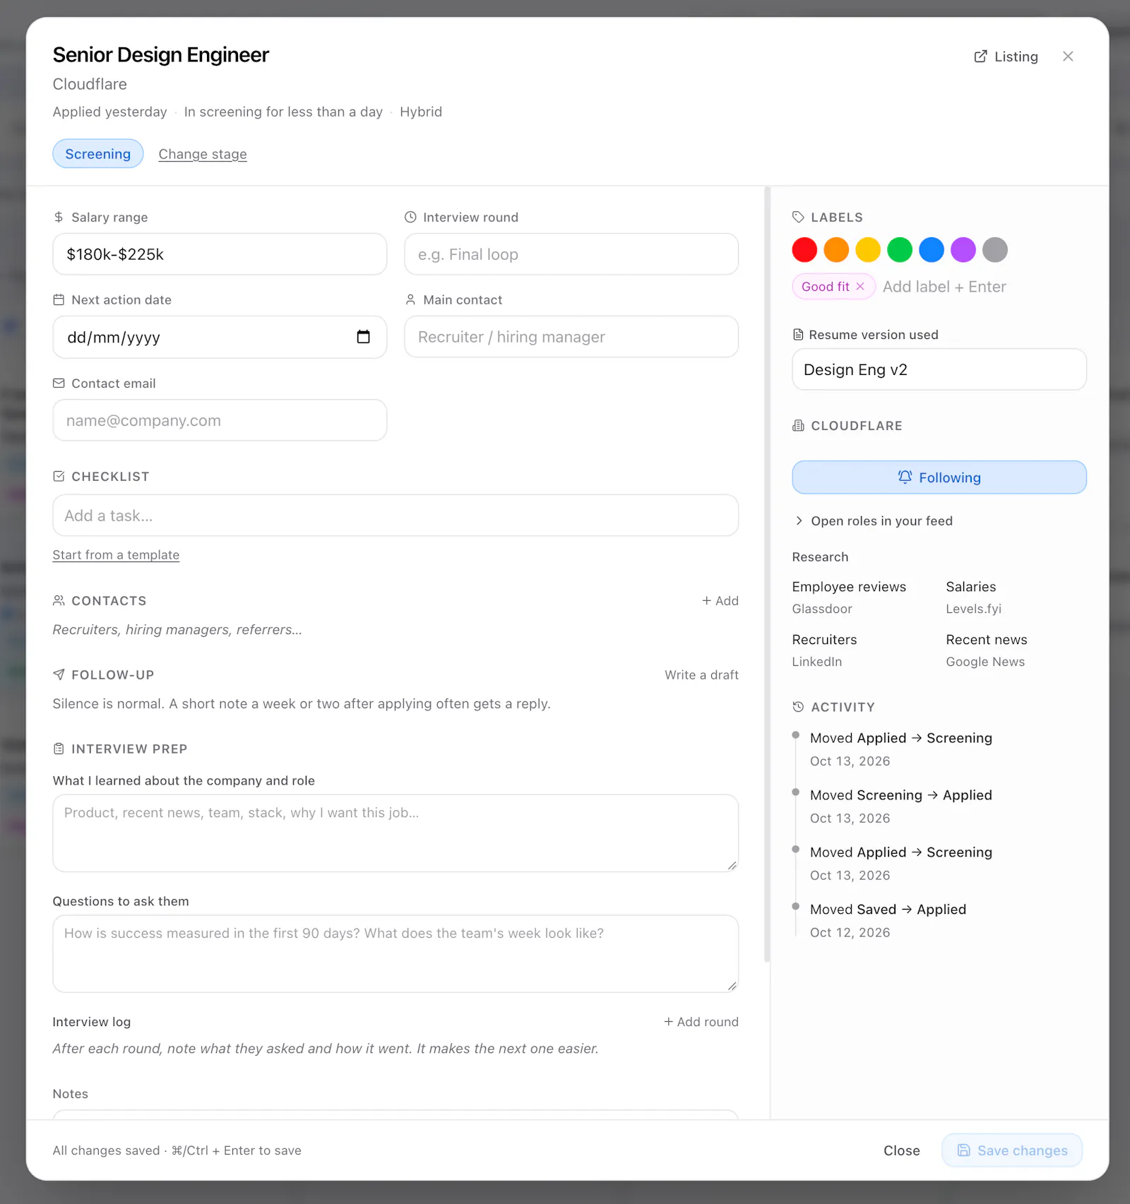The height and width of the screenshot is (1204, 1130).
Task: Click the Activity history icon
Action: (798, 707)
